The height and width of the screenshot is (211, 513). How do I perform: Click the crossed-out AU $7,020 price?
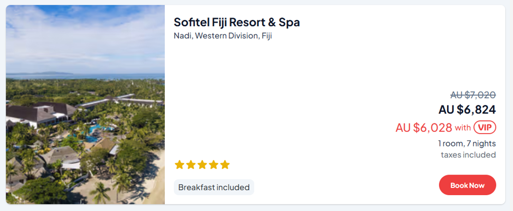coord(473,95)
